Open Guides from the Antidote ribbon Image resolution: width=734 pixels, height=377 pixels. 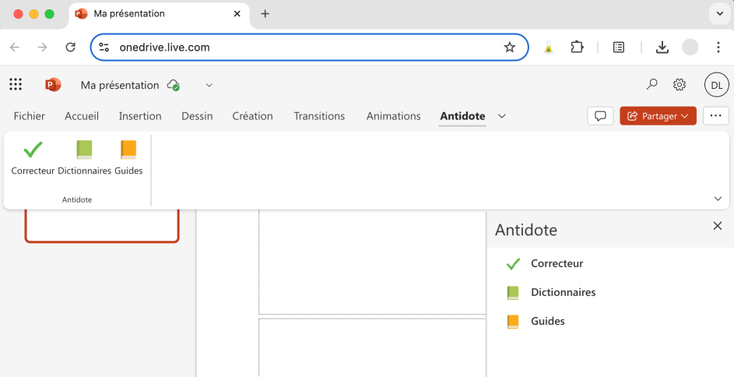(128, 150)
